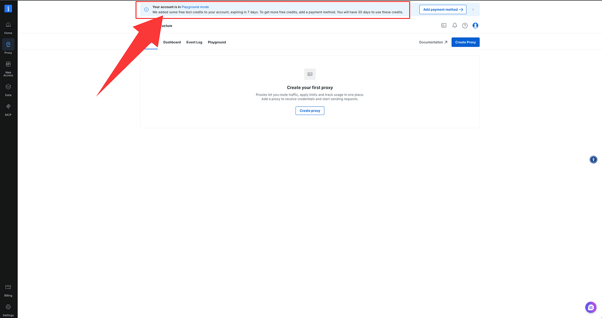Image resolution: width=602 pixels, height=318 pixels.
Task: Open help question mark icon
Action: tap(465, 26)
